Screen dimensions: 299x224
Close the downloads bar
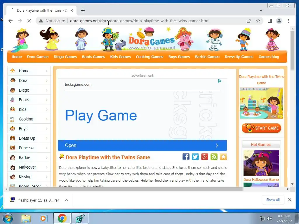tap(289, 200)
